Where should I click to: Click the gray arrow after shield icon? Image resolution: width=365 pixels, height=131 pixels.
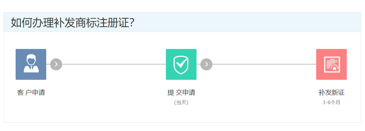pos(206,64)
